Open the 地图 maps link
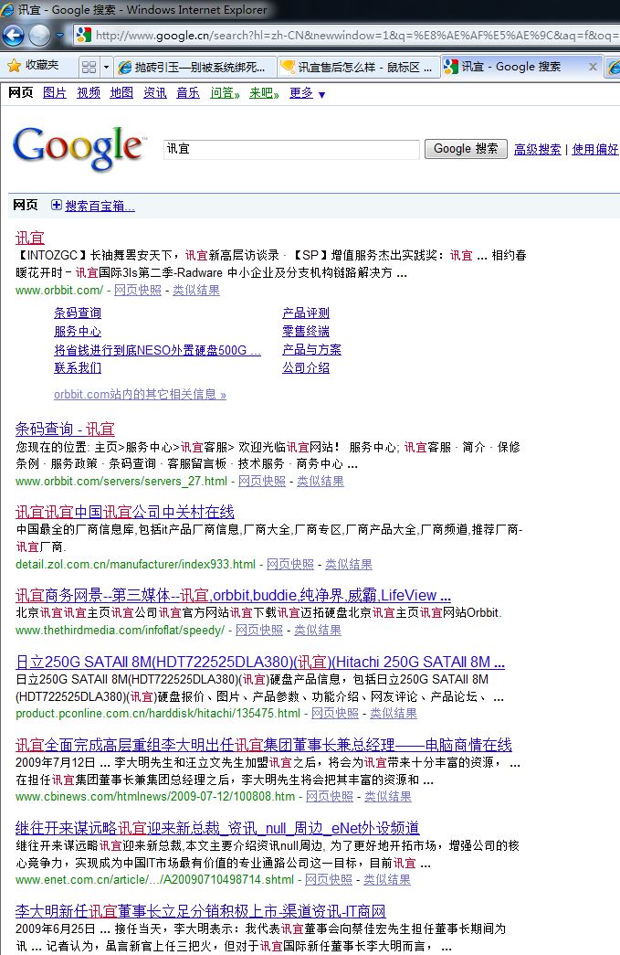The image size is (620, 955). [121, 92]
